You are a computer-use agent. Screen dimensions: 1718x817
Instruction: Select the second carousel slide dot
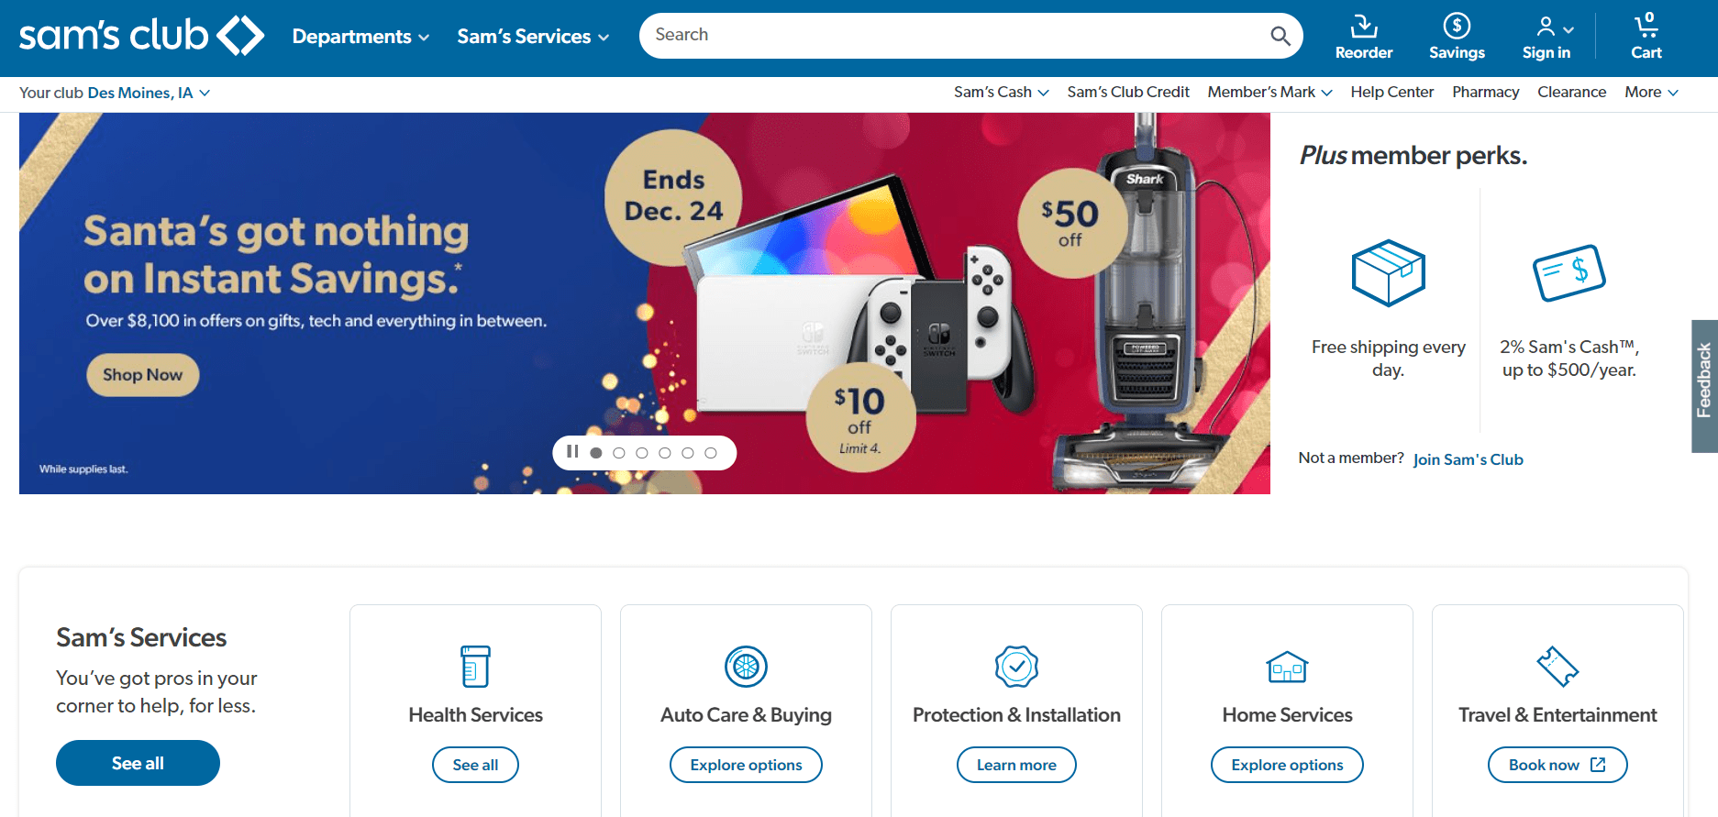click(619, 453)
